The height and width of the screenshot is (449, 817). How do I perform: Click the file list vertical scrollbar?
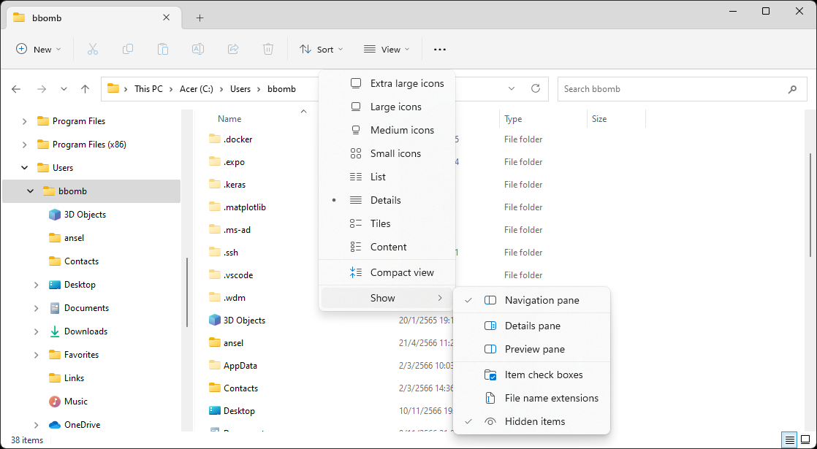tap(810, 204)
